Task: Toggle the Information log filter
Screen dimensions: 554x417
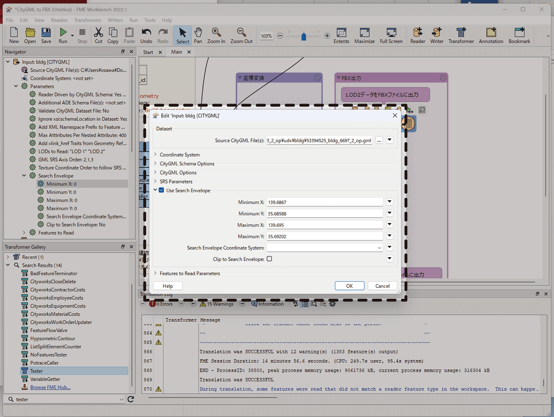Action: click(267, 304)
